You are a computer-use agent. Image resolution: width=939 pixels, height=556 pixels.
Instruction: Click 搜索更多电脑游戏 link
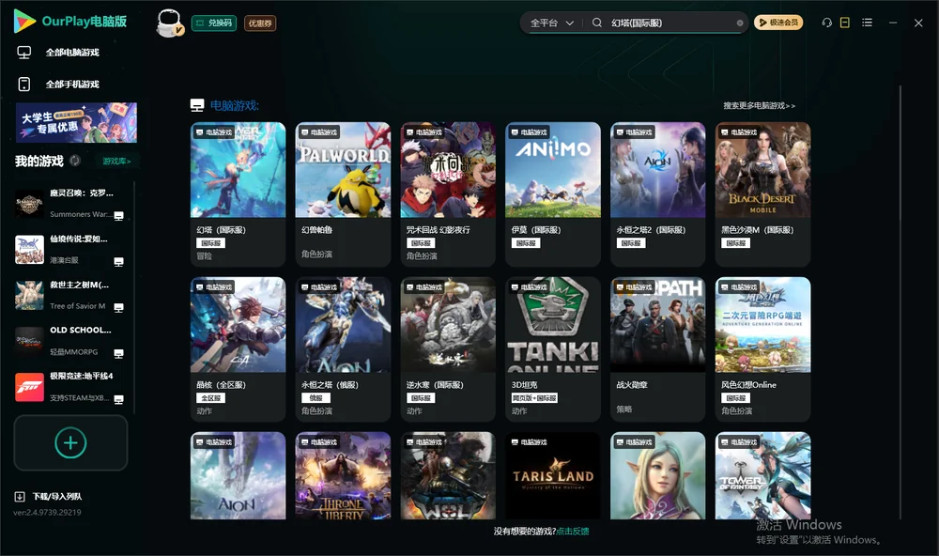coord(759,105)
